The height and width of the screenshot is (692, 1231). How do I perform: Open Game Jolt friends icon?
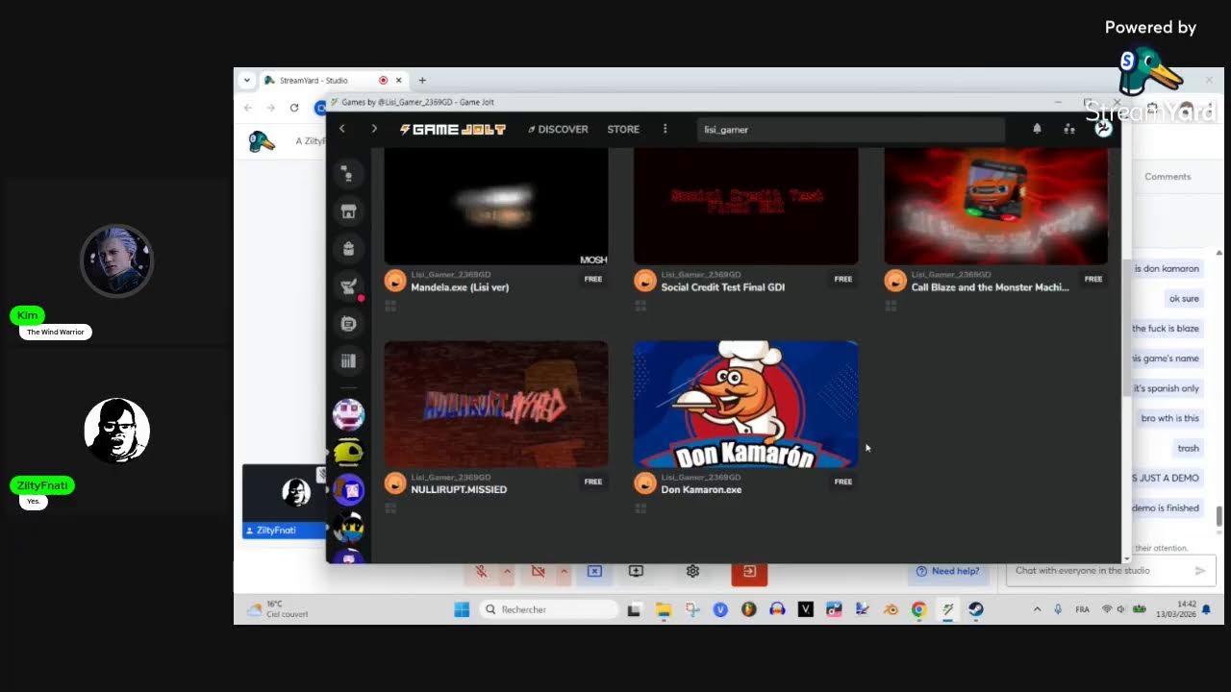point(1069,129)
